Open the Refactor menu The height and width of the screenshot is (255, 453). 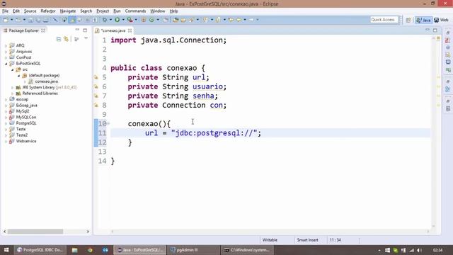click(x=48, y=11)
